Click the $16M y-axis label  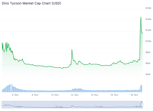point(148,8)
